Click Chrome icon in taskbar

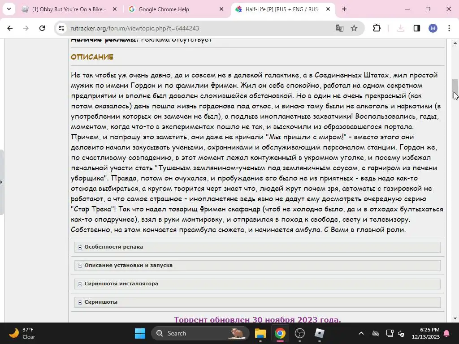(x=280, y=333)
